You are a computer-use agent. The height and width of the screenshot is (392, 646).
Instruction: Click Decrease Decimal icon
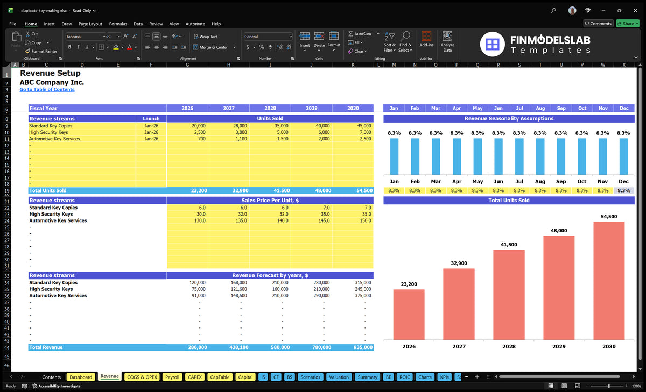[x=288, y=47]
